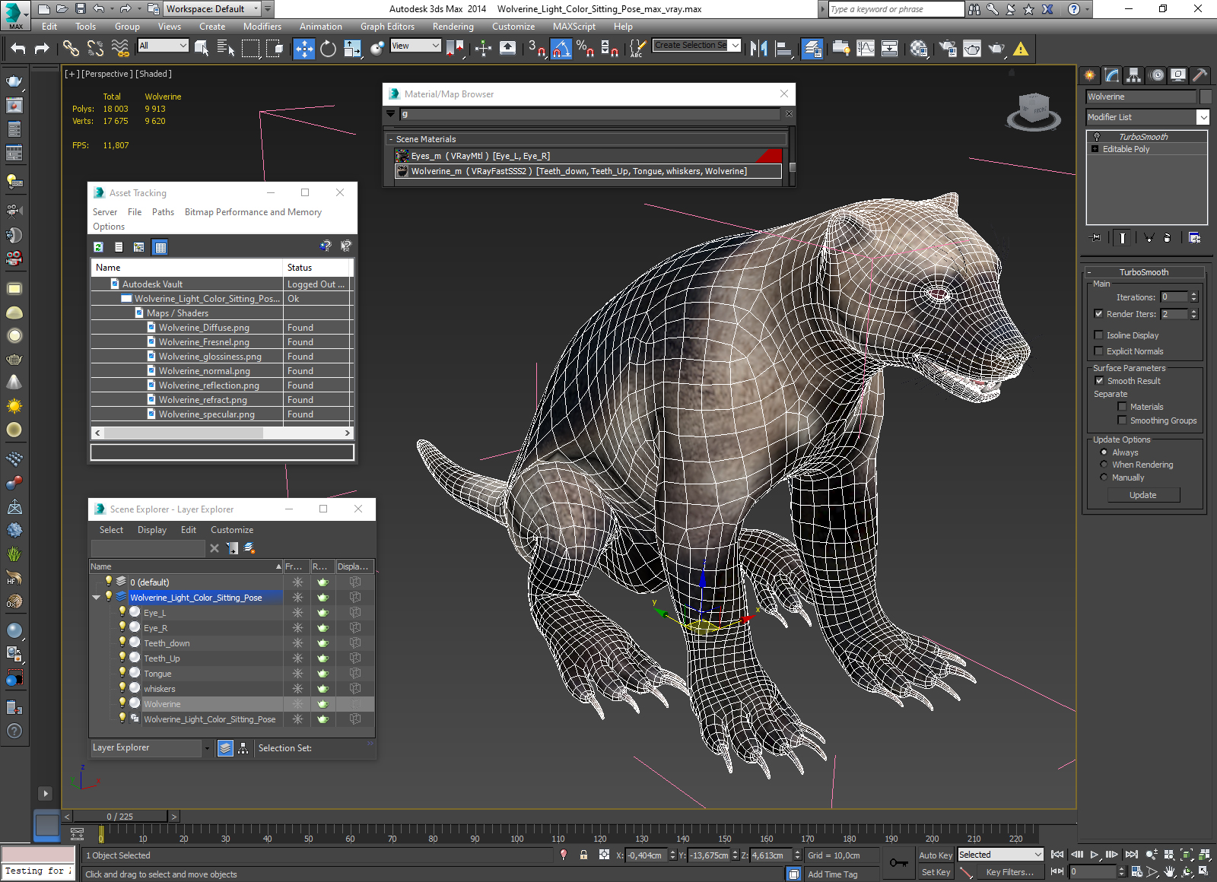
Task: Open the selection filter All dropdown
Action: point(163,46)
